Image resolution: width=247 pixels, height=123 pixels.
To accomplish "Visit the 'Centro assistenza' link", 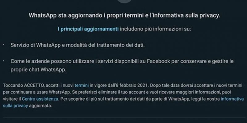I will click(40, 99).
